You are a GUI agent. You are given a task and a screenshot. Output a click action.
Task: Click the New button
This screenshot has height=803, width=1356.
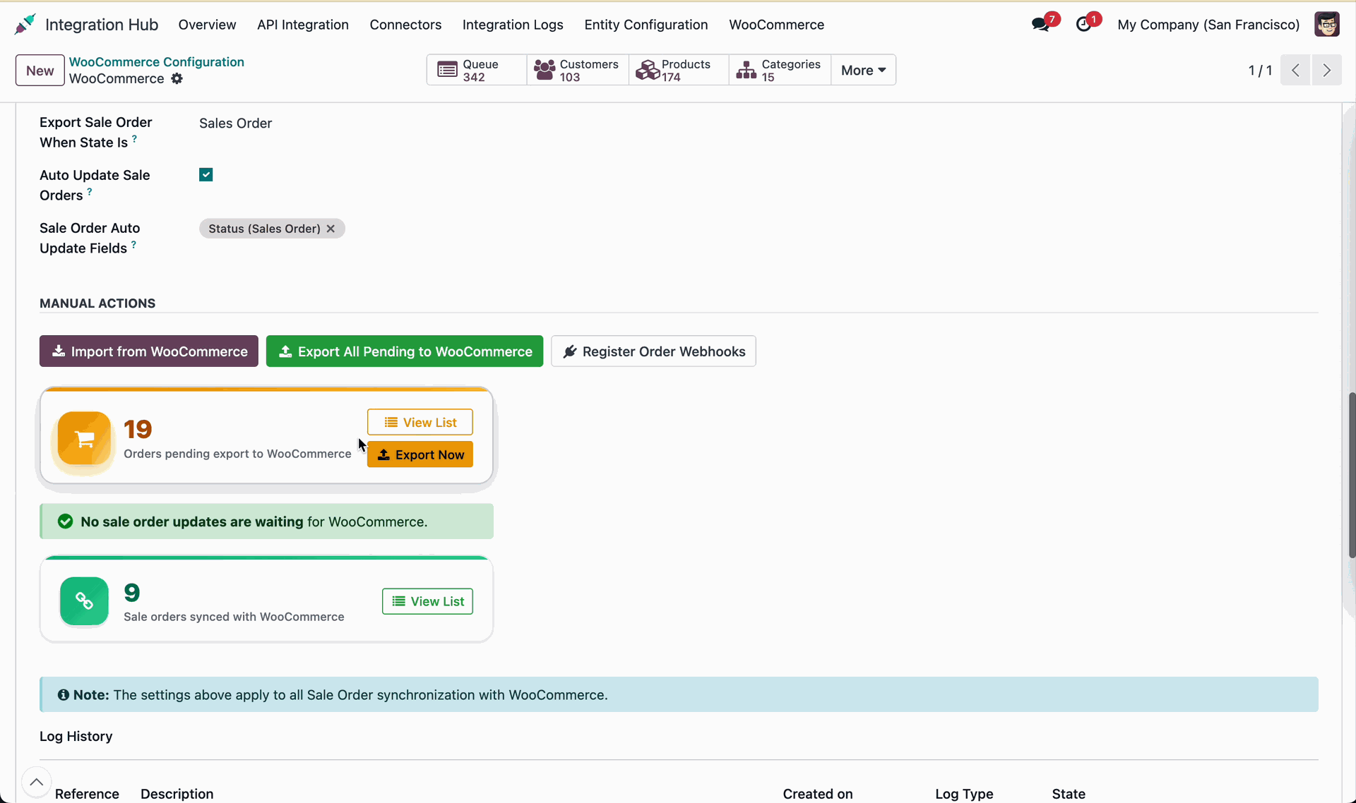(x=40, y=70)
